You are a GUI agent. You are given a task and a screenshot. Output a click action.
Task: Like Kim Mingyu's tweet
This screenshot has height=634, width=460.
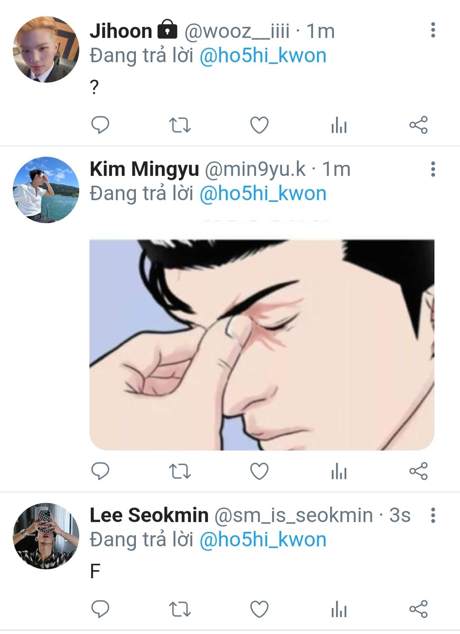pos(259,471)
